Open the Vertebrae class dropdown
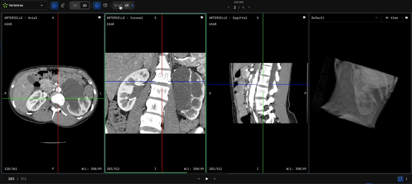This screenshot has width=412, height=184. pos(24,5)
